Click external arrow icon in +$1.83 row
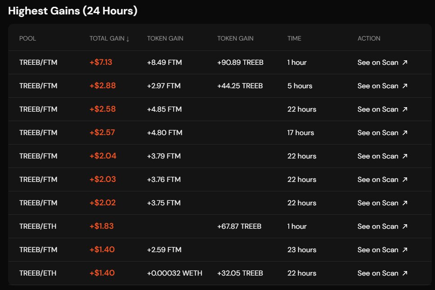 click(x=405, y=227)
